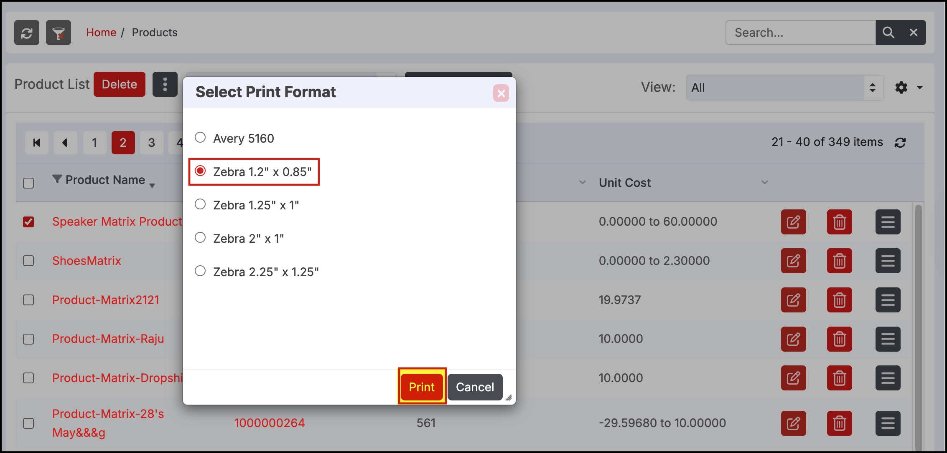Screen dimensions: 947x453
Task: Choose Zebra 2" x 1" print format
Action: click(201, 238)
